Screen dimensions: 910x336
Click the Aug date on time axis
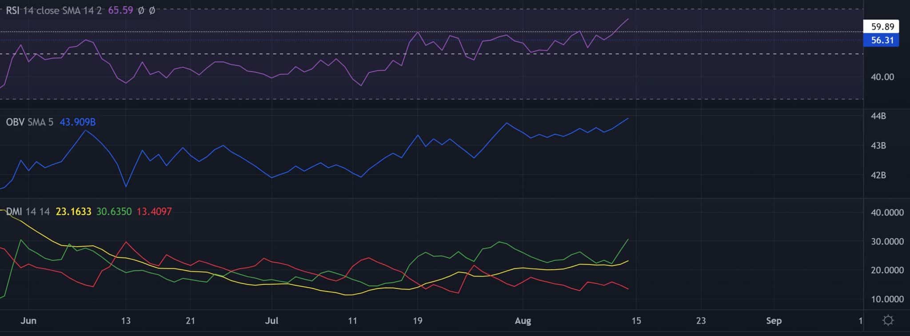[523, 320]
